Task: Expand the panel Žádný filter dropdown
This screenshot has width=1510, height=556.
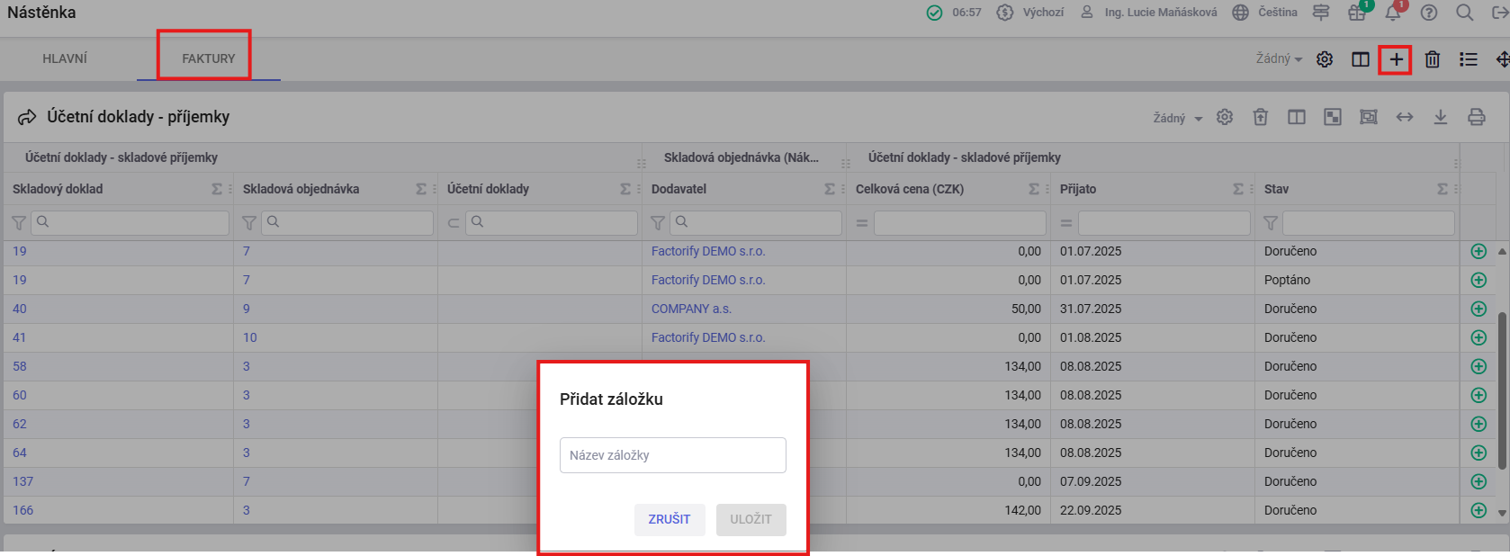Action: 1177,118
